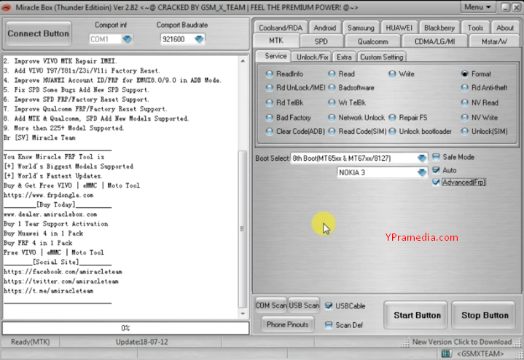
Task: Choose the Badsoftware option
Action: click(x=332, y=88)
